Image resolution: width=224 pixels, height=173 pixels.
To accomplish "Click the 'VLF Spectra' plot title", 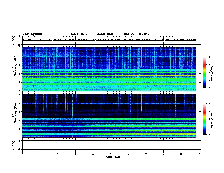I will pos(32,34).
